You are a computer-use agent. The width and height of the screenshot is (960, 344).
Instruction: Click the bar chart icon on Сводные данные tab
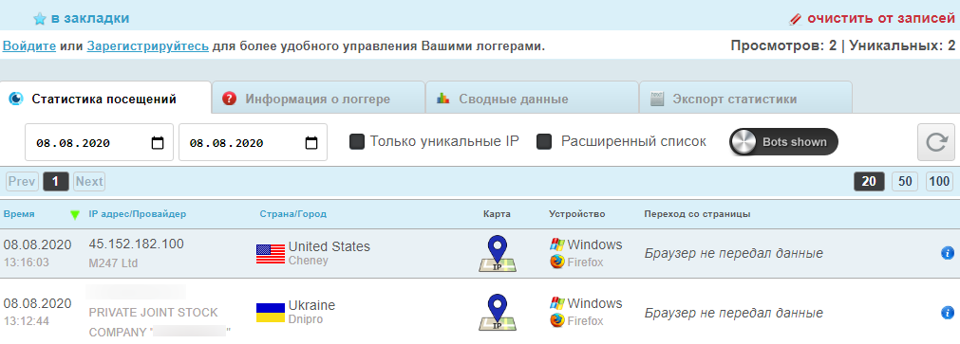point(442,98)
